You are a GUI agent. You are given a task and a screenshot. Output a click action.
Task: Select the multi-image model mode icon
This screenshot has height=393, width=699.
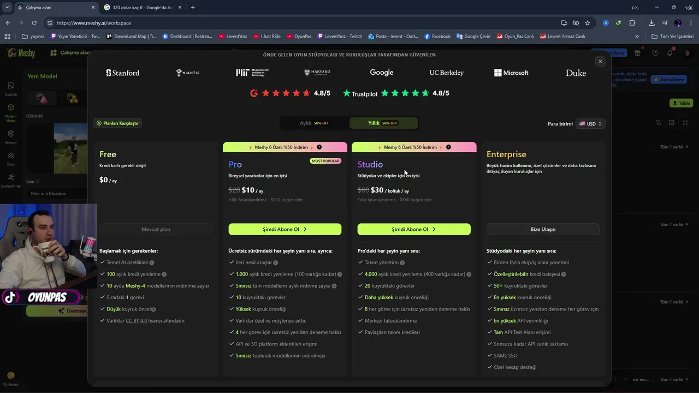[x=73, y=98]
